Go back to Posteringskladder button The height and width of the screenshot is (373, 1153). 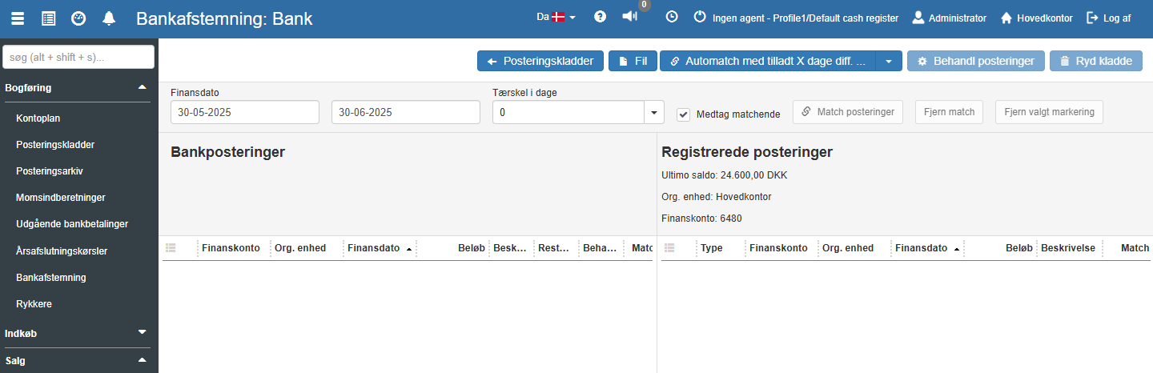(x=540, y=61)
